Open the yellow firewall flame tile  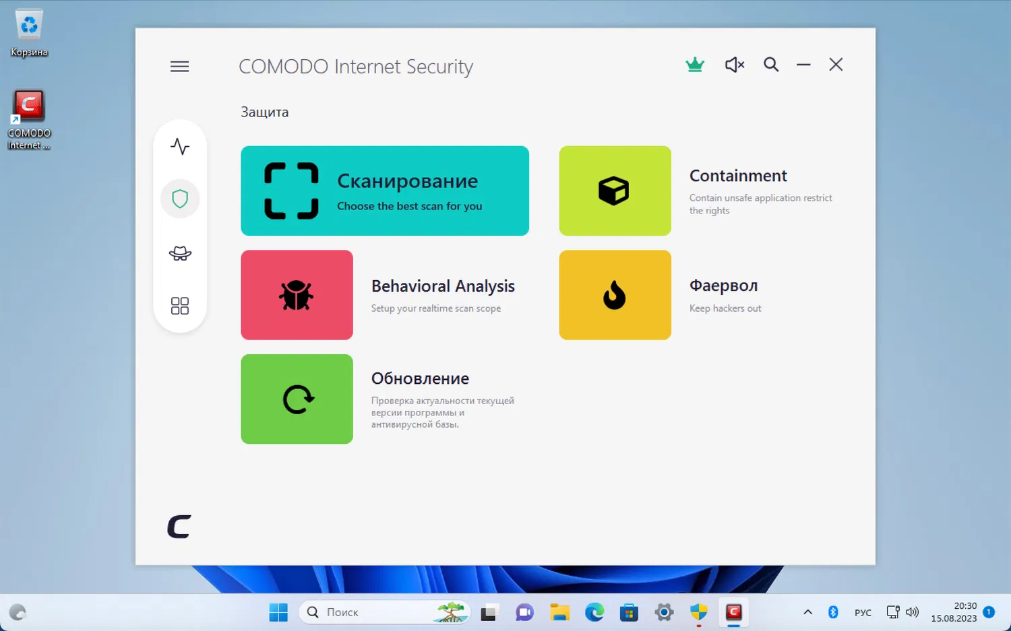[615, 295]
